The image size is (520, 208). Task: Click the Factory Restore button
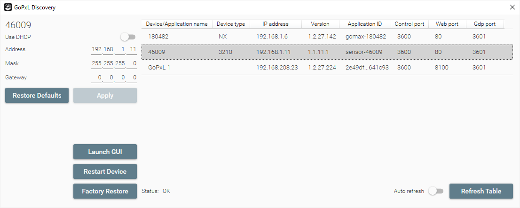click(x=105, y=191)
